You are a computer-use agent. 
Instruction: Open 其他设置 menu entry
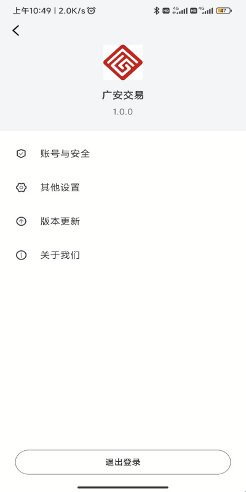(x=123, y=188)
